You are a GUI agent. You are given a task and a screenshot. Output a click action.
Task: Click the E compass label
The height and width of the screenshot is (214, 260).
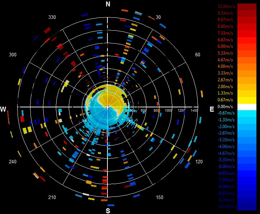[212, 109]
